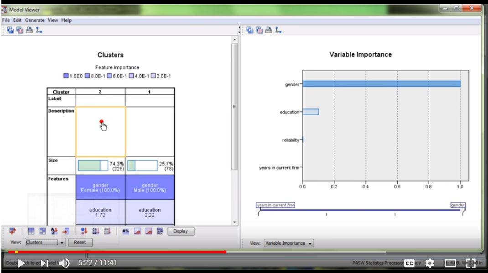Click the Reset button
Viewport: 488px width, 273px height.
tap(79, 242)
